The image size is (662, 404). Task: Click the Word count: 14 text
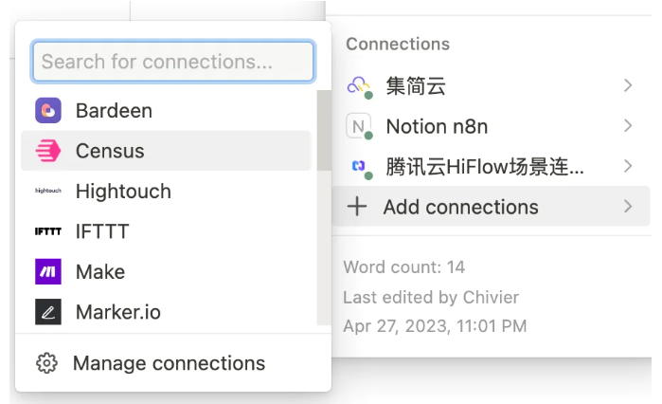click(x=404, y=267)
